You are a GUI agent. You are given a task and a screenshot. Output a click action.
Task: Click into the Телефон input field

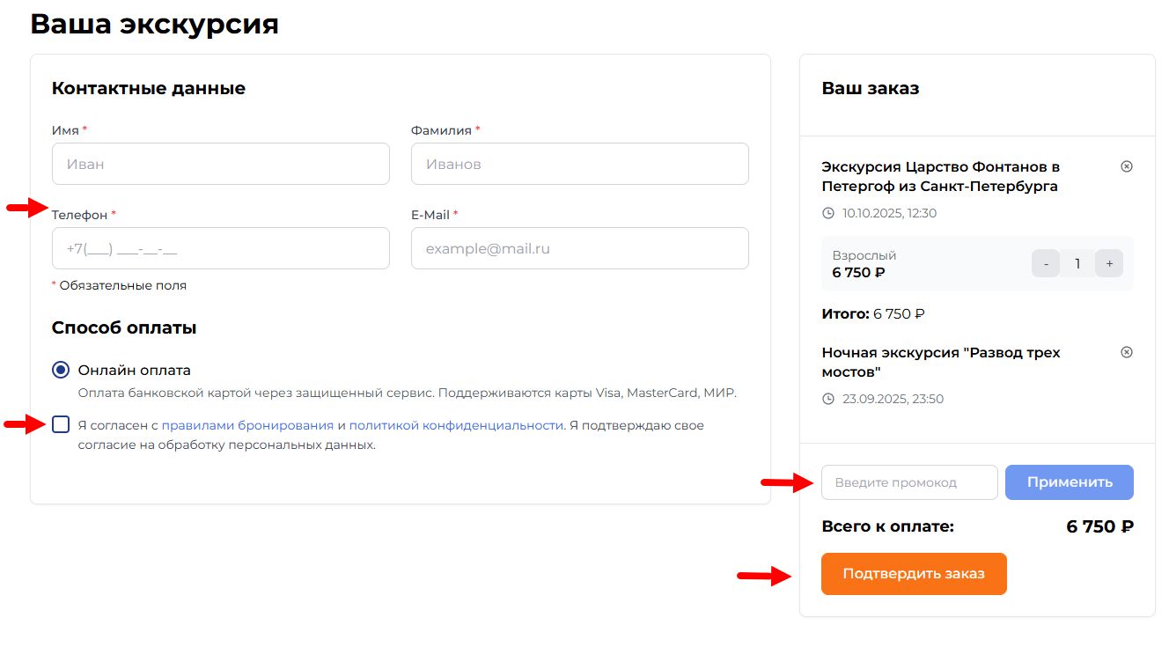[220, 248]
